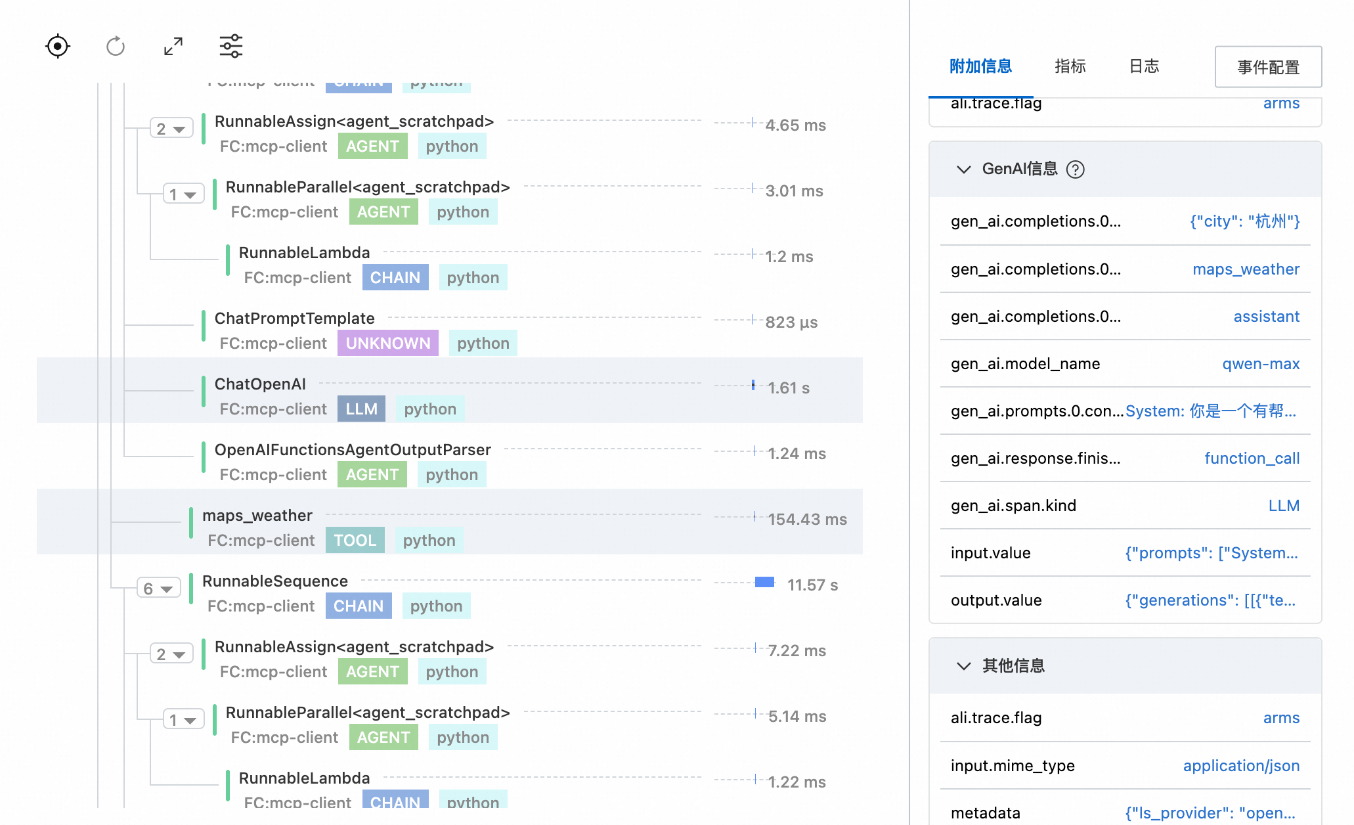Collapse the GenAI信息 section chevron

click(x=963, y=169)
